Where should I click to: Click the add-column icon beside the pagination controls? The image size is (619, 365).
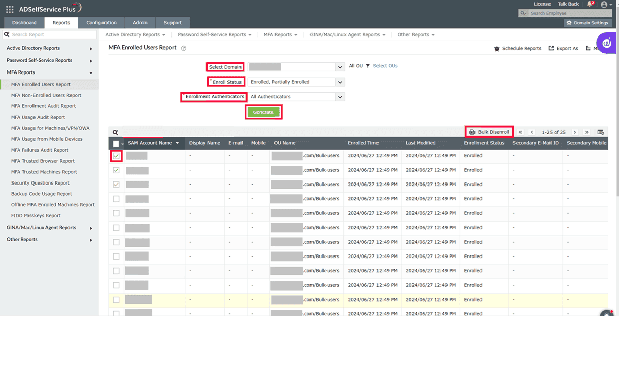601,132
